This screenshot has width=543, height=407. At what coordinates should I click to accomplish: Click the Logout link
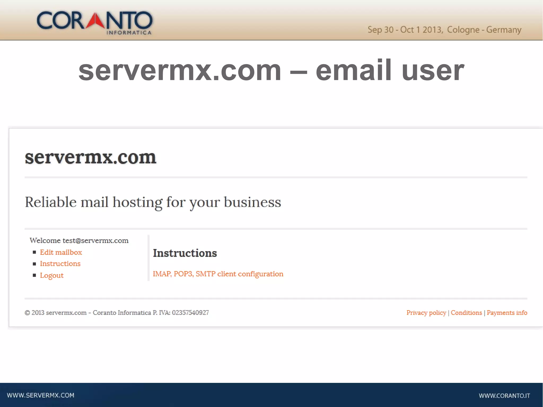pos(52,275)
